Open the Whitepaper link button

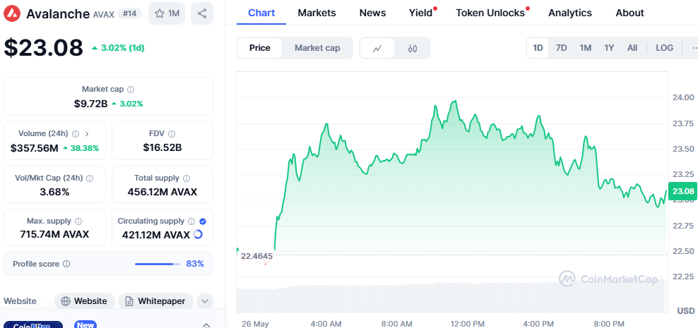point(155,301)
